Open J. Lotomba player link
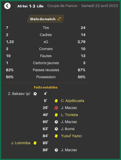 click(x=21, y=143)
